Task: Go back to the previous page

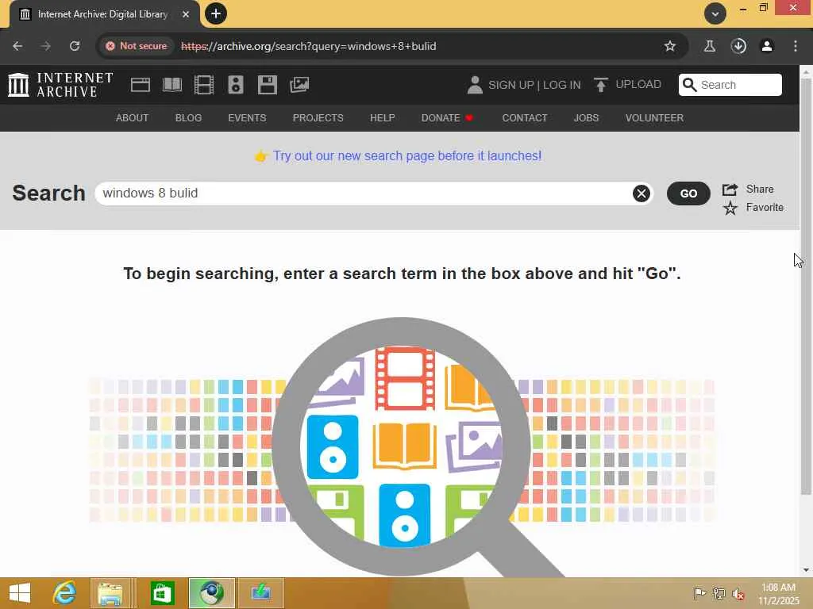Action: tap(17, 46)
